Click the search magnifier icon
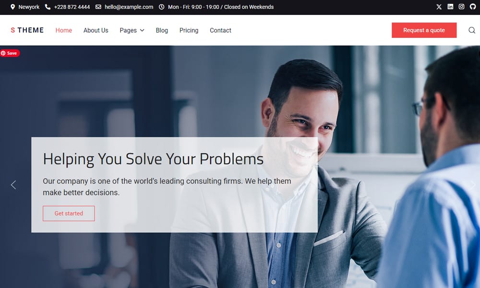 [472, 30]
